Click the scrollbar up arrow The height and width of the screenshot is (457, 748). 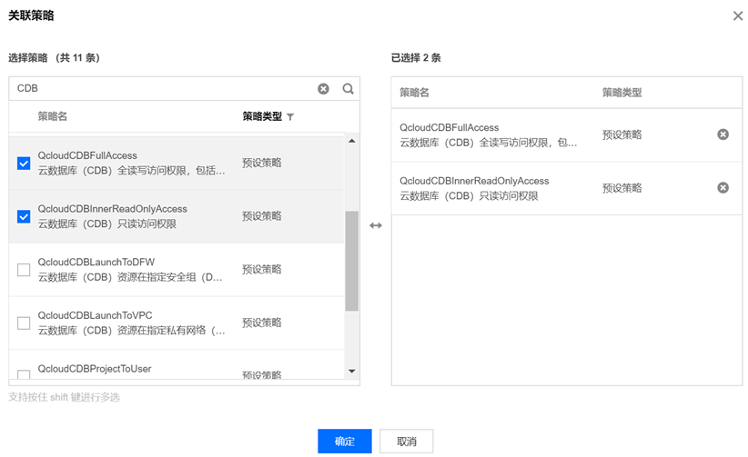coord(351,141)
